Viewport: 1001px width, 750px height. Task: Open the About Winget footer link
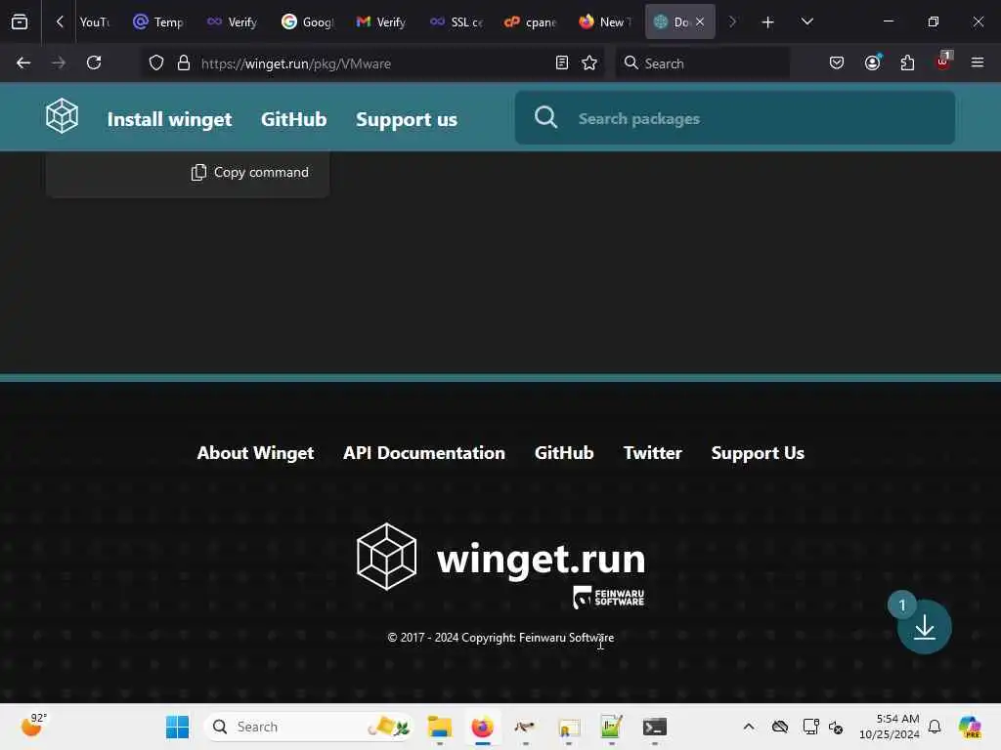(255, 453)
